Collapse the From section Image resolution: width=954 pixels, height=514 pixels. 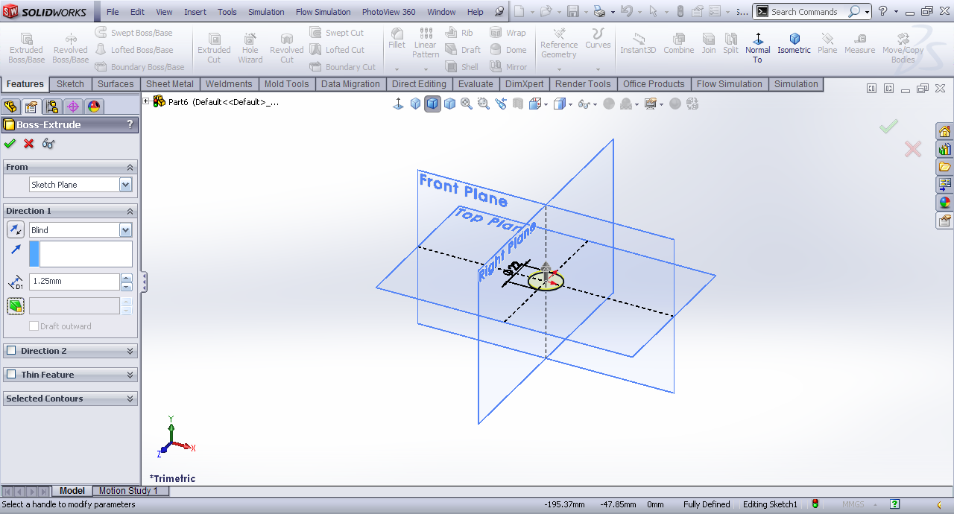[x=130, y=167]
